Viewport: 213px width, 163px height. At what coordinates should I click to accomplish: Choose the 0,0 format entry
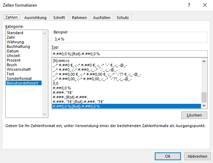click(x=127, y=83)
